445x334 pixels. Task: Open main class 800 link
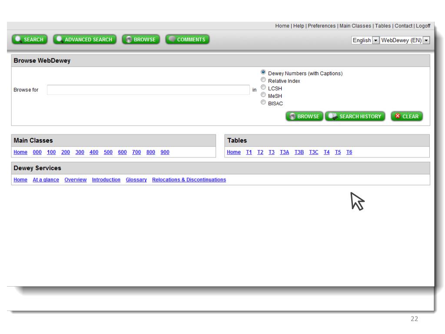click(151, 152)
